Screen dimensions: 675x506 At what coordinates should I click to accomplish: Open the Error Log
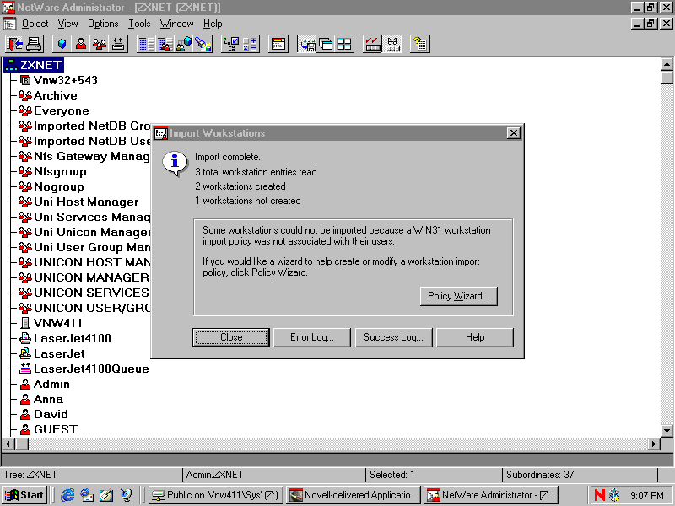click(x=312, y=337)
